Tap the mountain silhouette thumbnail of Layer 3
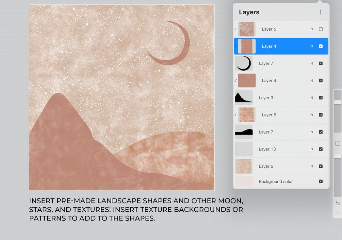 tap(244, 98)
